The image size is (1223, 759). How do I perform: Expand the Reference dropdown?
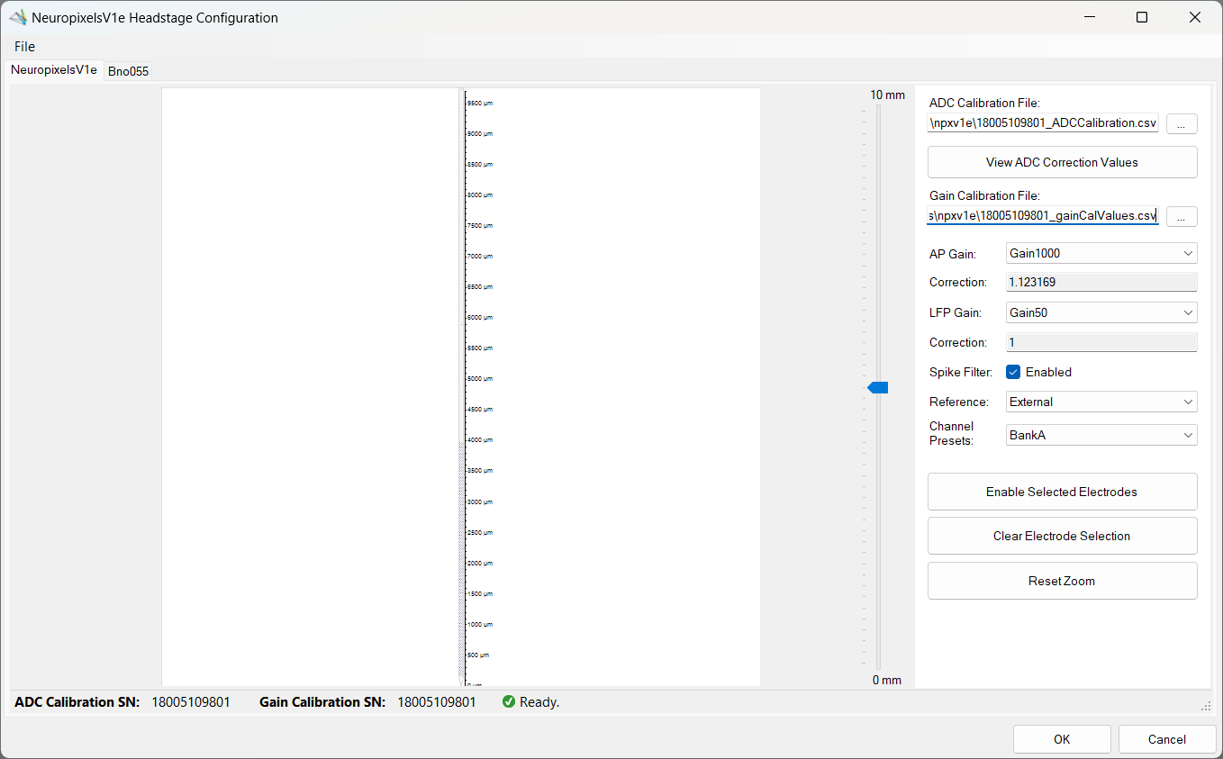pyautogui.click(x=1101, y=402)
